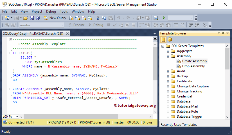
Task: Collapse the Assembly folder
Action: pos(168,56)
